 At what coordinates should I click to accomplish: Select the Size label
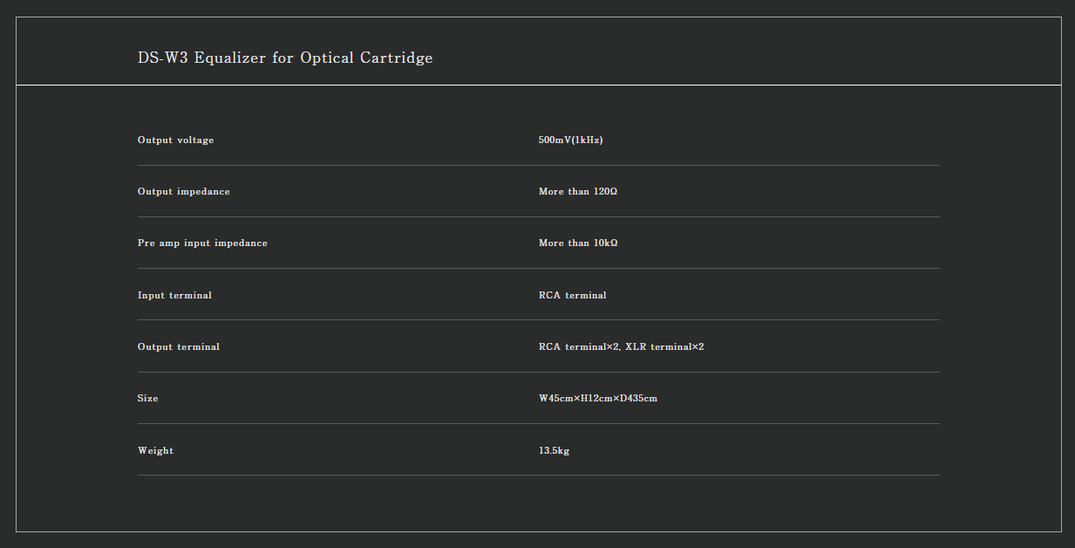click(148, 399)
